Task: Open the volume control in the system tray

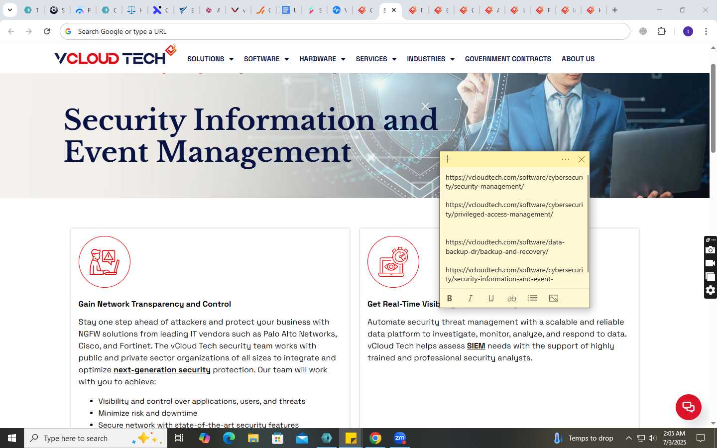Action: click(x=652, y=438)
